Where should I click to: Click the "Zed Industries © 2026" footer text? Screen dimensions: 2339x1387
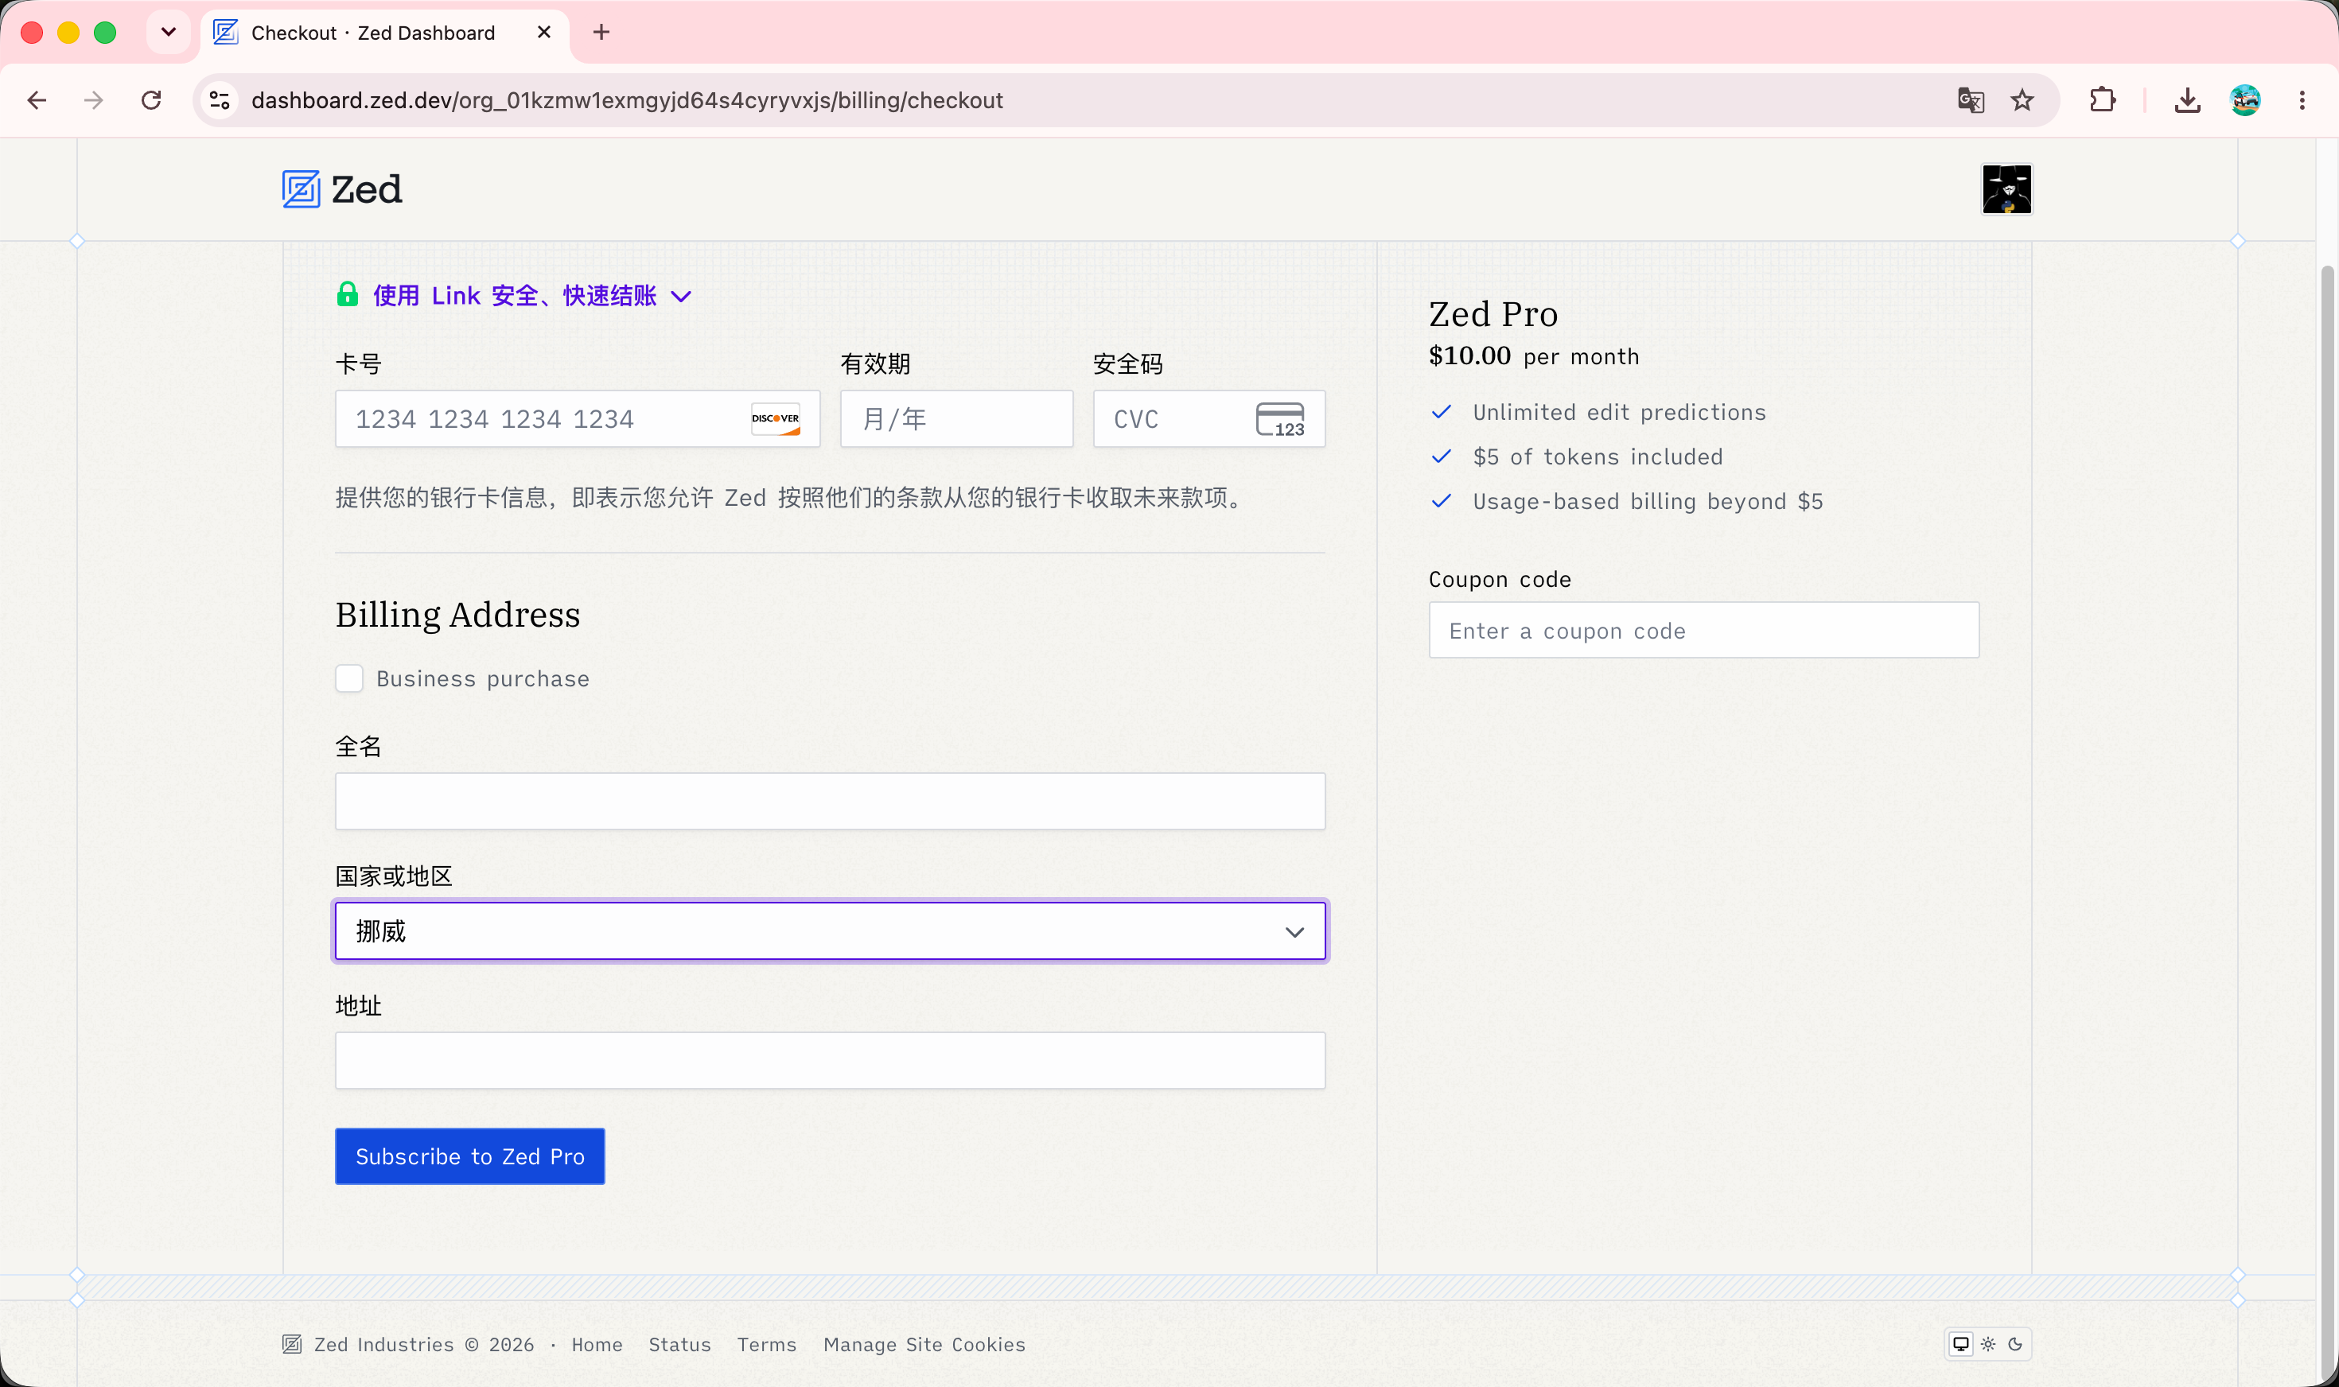click(424, 1344)
